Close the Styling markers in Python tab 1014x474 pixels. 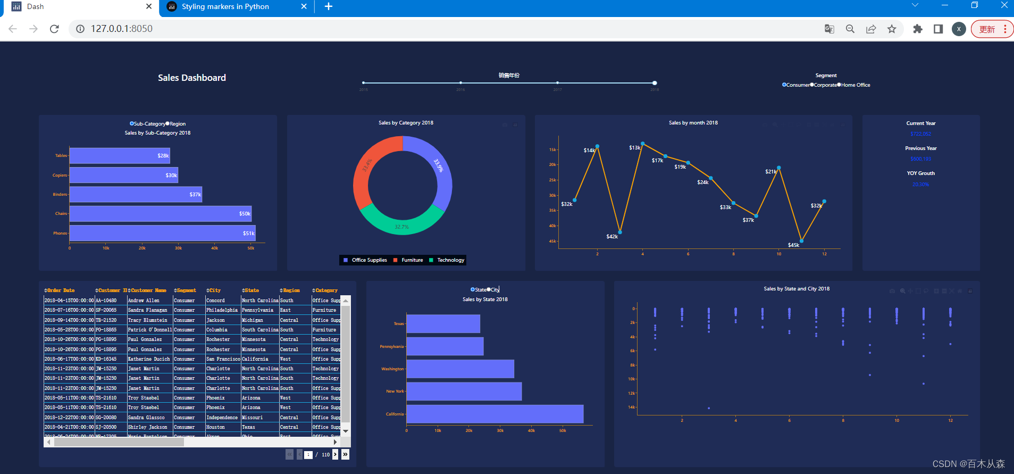[304, 6]
